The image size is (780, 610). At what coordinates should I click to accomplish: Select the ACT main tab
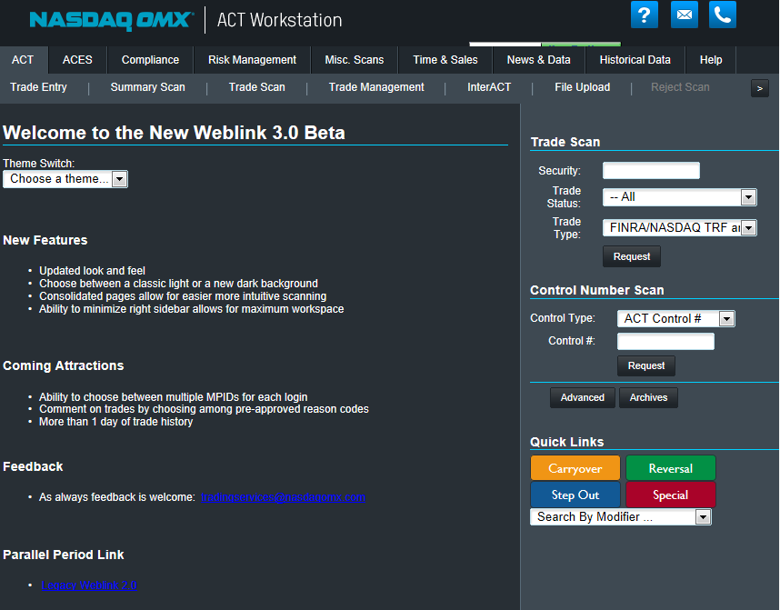(23, 60)
